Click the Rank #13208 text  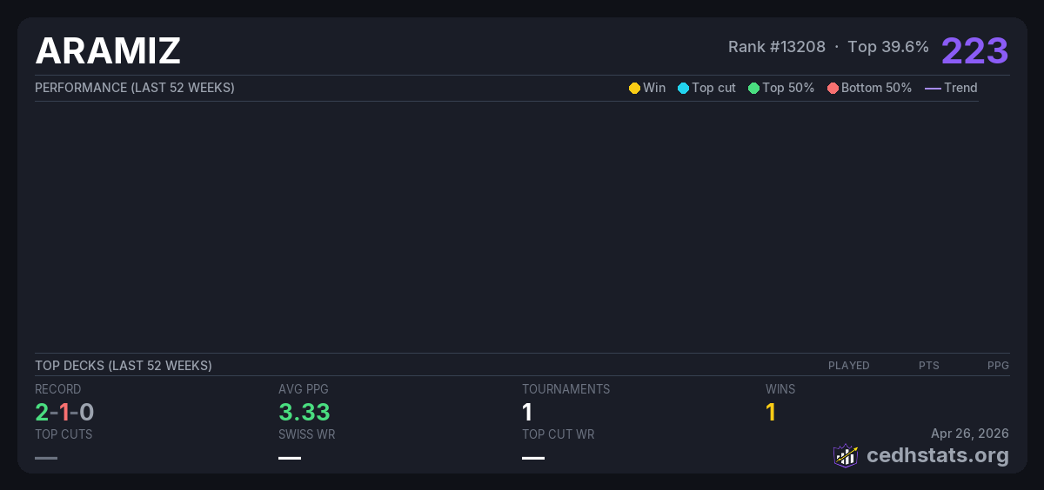776,47
